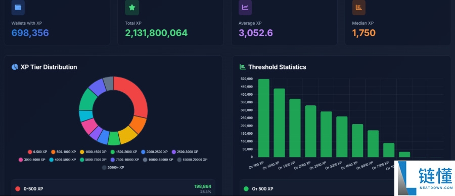The width and height of the screenshot is (455, 196).
Task: Click the 28.5% percentage in the 0-500 XP row
Action: click(x=206, y=192)
